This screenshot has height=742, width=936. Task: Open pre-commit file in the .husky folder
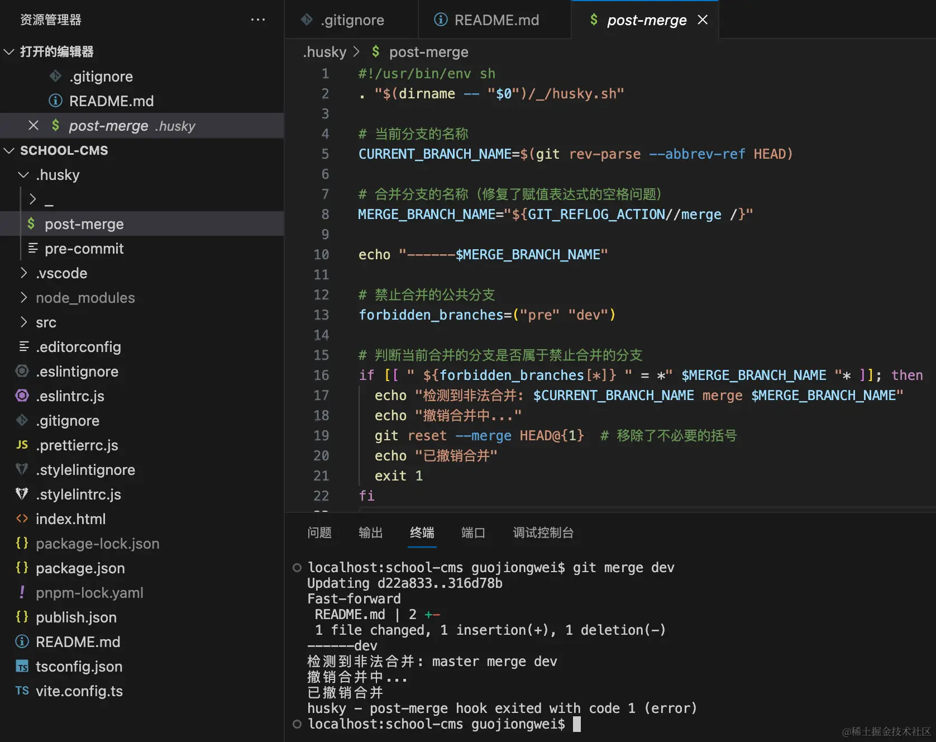point(142,248)
